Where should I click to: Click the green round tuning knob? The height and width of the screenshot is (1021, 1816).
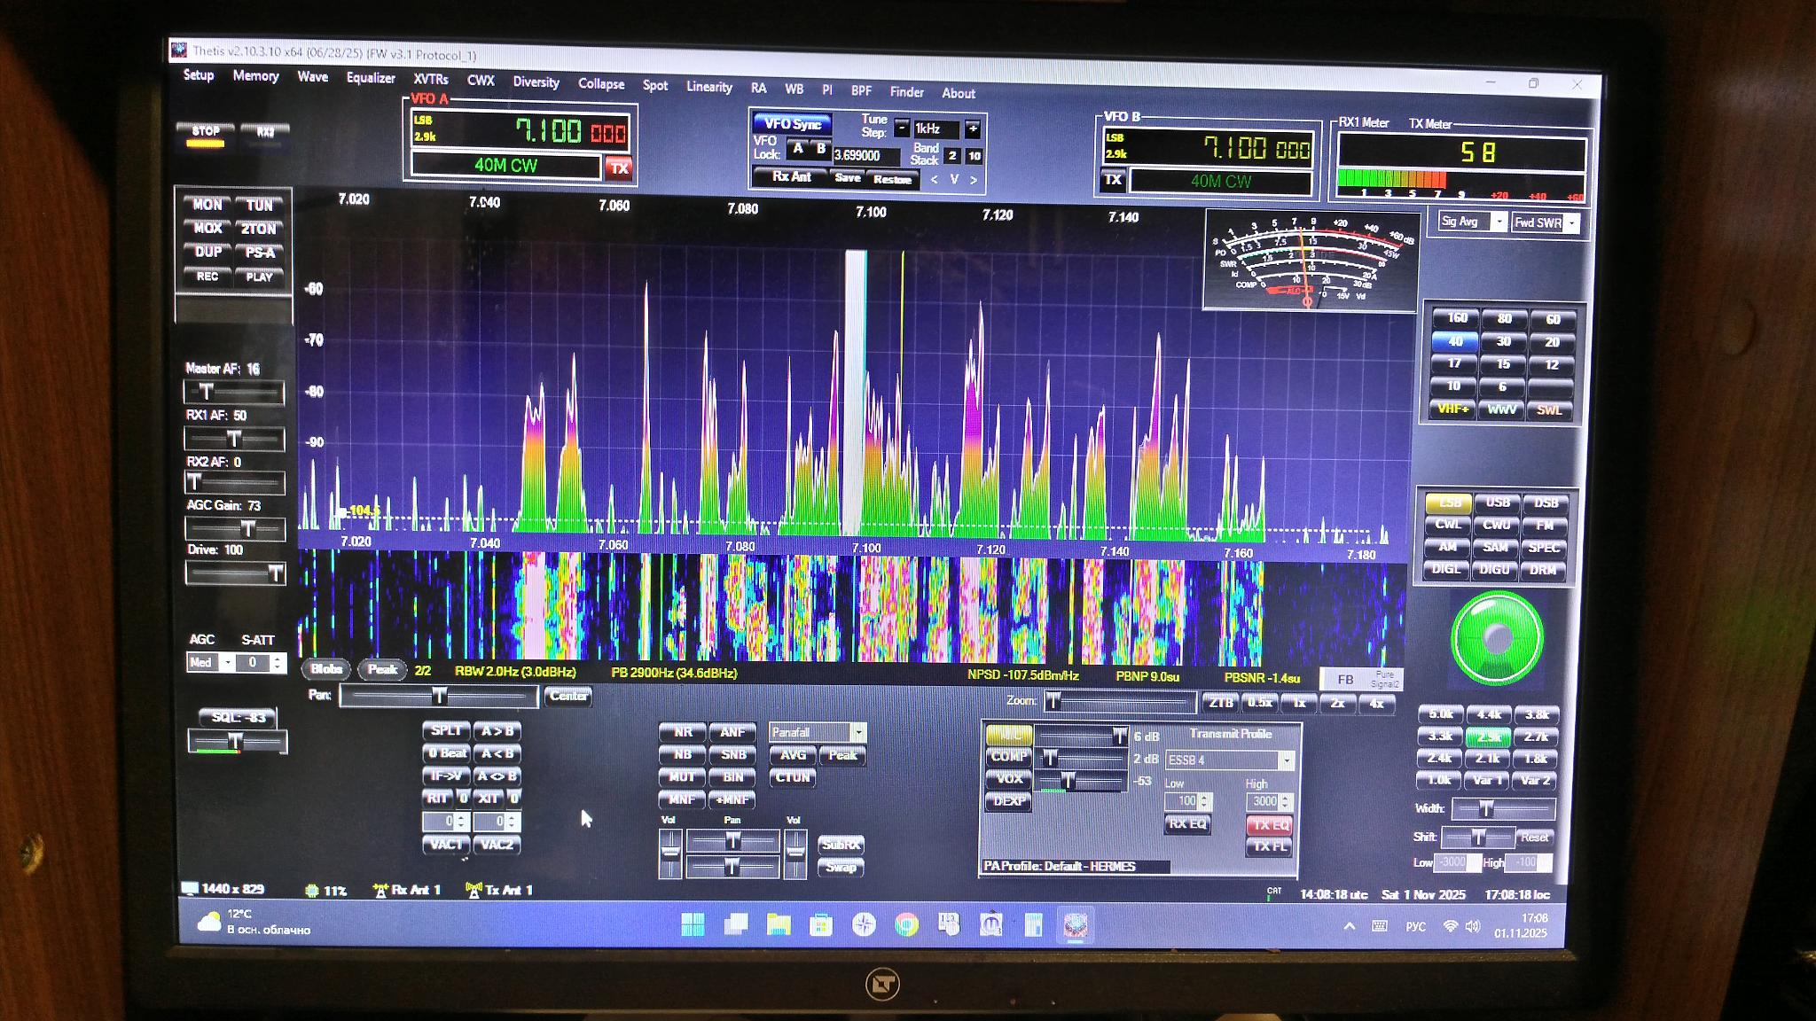coord(1498,637)
